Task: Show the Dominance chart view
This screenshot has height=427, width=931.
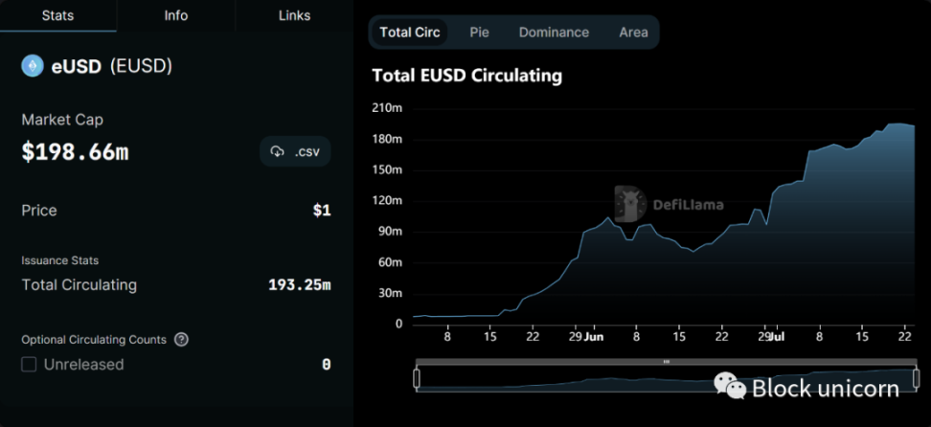Action: (x=554, y=32)
